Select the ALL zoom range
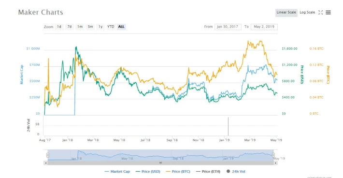343x178 pixels. click(121, 27)
